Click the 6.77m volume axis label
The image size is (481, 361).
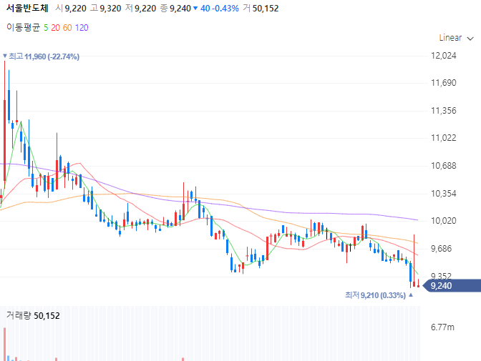click(442, 327)
